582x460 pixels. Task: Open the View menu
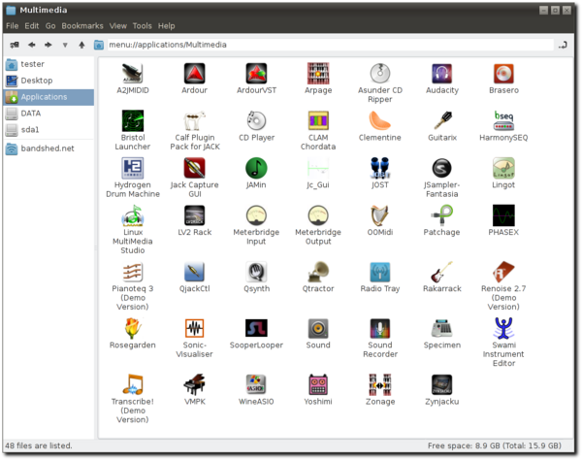[118, 26]
